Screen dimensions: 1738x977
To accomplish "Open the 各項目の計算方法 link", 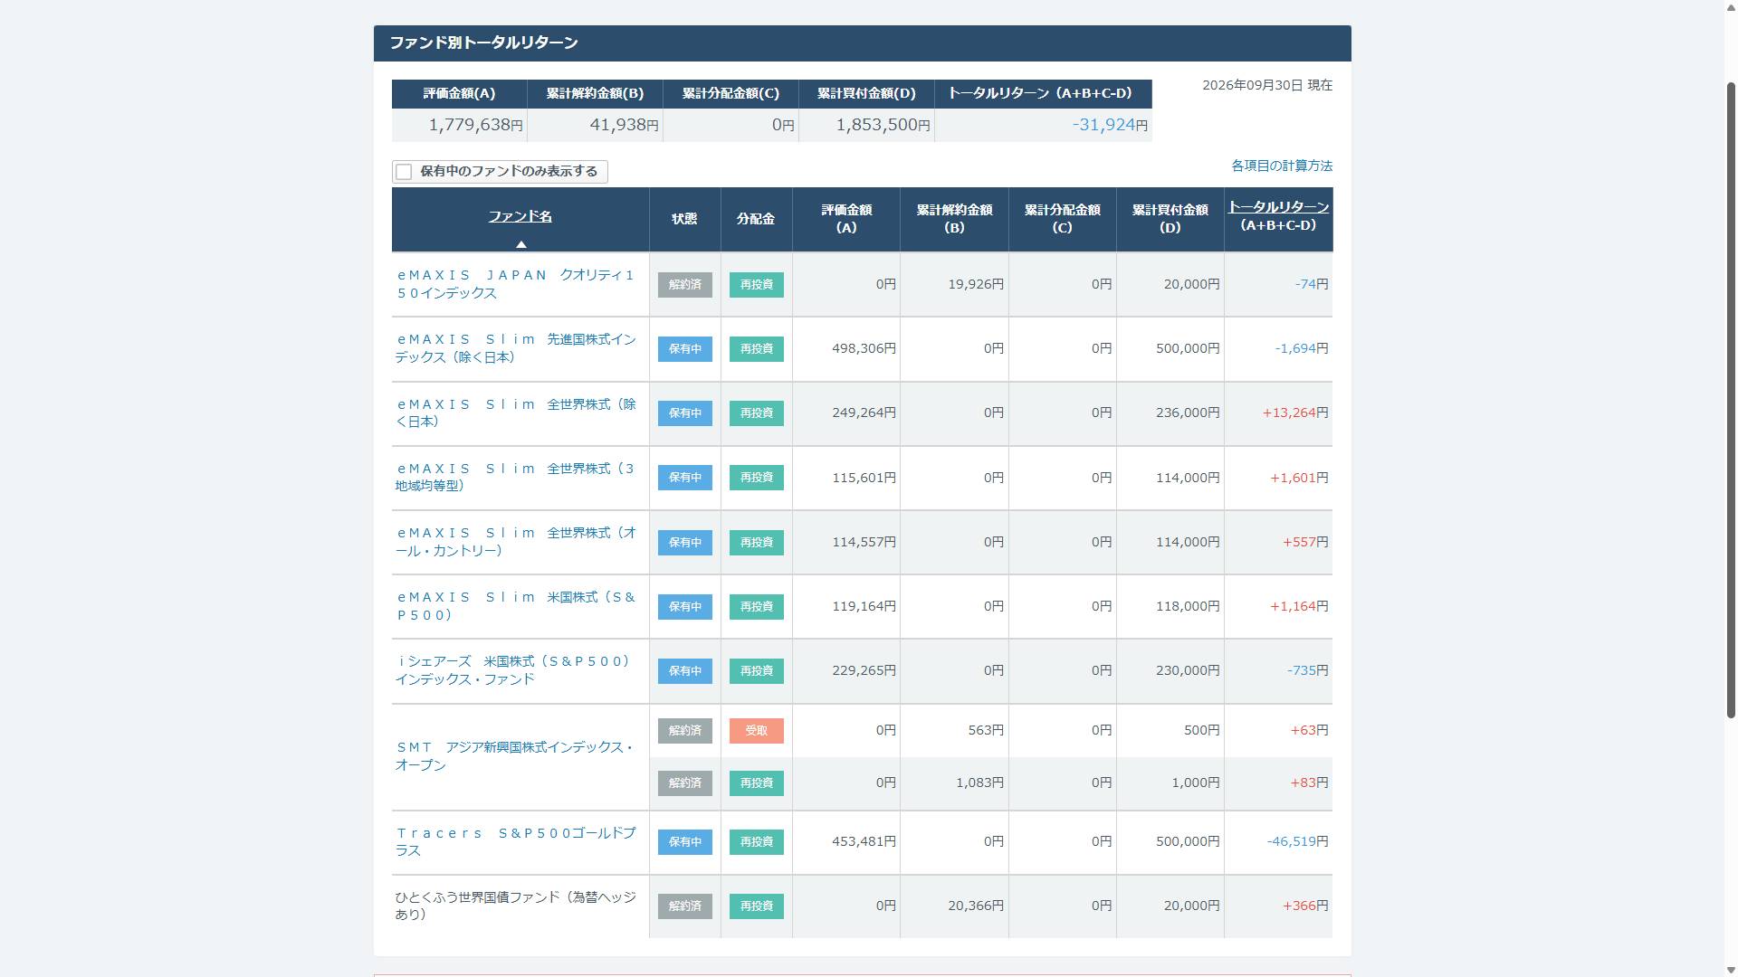I will [1282, 166].
